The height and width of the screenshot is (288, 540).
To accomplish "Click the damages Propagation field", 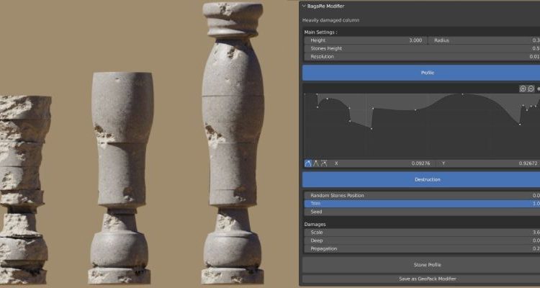I will click(x=421, y=248).
